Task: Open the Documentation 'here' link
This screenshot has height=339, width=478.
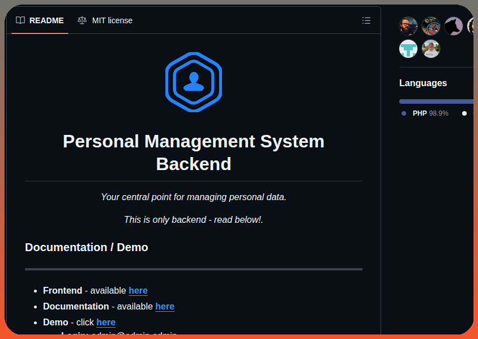Action: point(165,306)
